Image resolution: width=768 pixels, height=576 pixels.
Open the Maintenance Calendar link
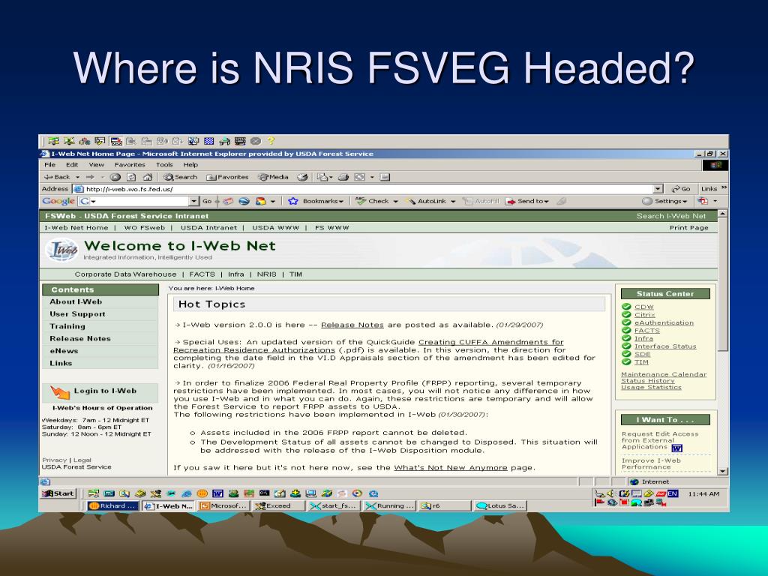[x=664, y=375]
